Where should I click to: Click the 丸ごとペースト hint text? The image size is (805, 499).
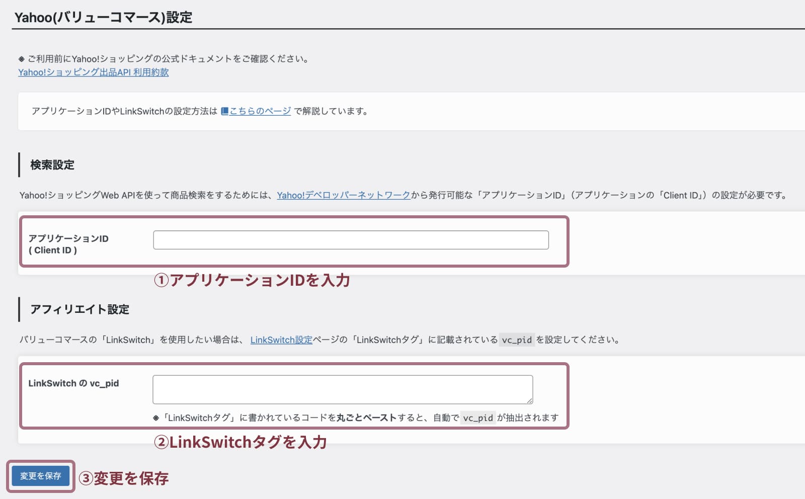367,418
